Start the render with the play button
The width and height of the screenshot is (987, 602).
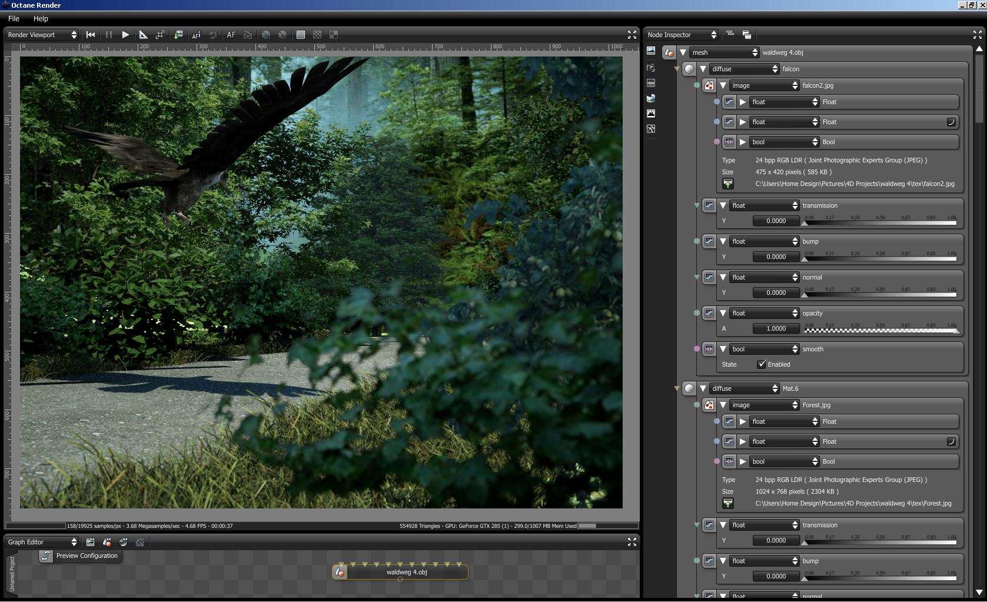click(125, 35)
